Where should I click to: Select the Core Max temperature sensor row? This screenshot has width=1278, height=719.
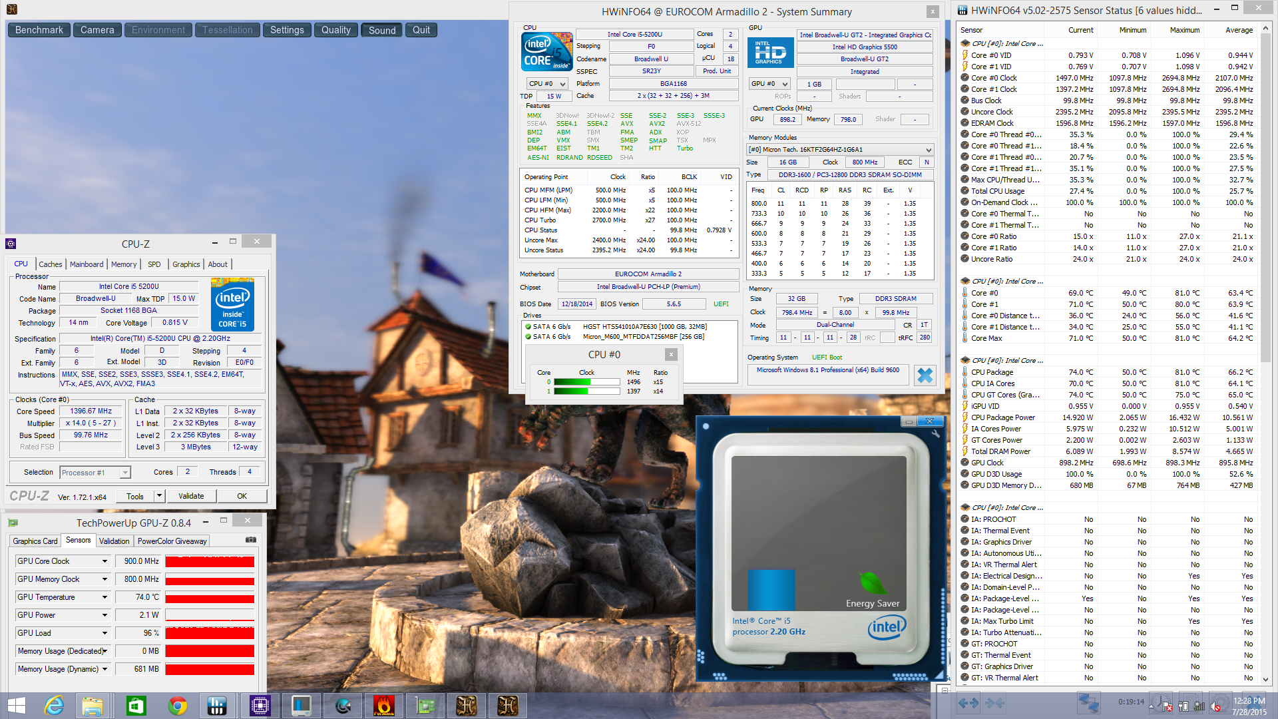click(1108, 338)
